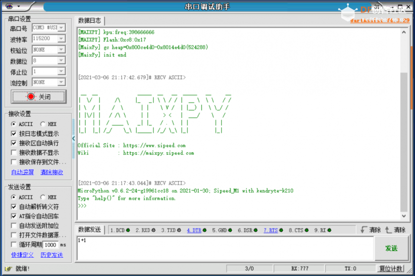Viewport: 415px width, 276px height.
Task: Click the RX:777 counter in status bar
Action: tap(299, 268)
